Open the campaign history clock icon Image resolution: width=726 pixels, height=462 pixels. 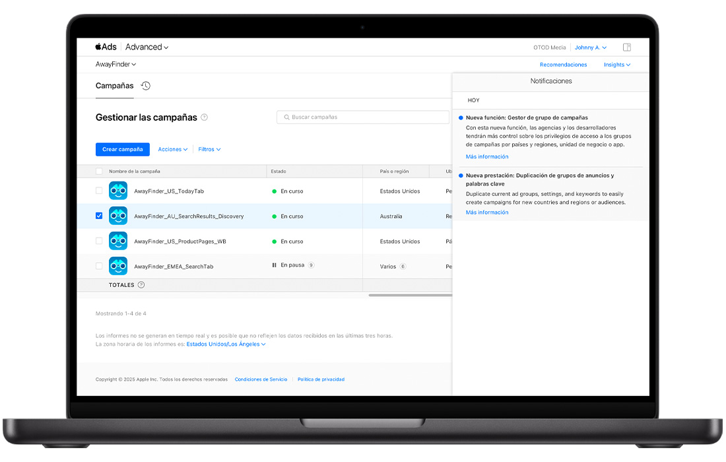[x=146, y=86]
